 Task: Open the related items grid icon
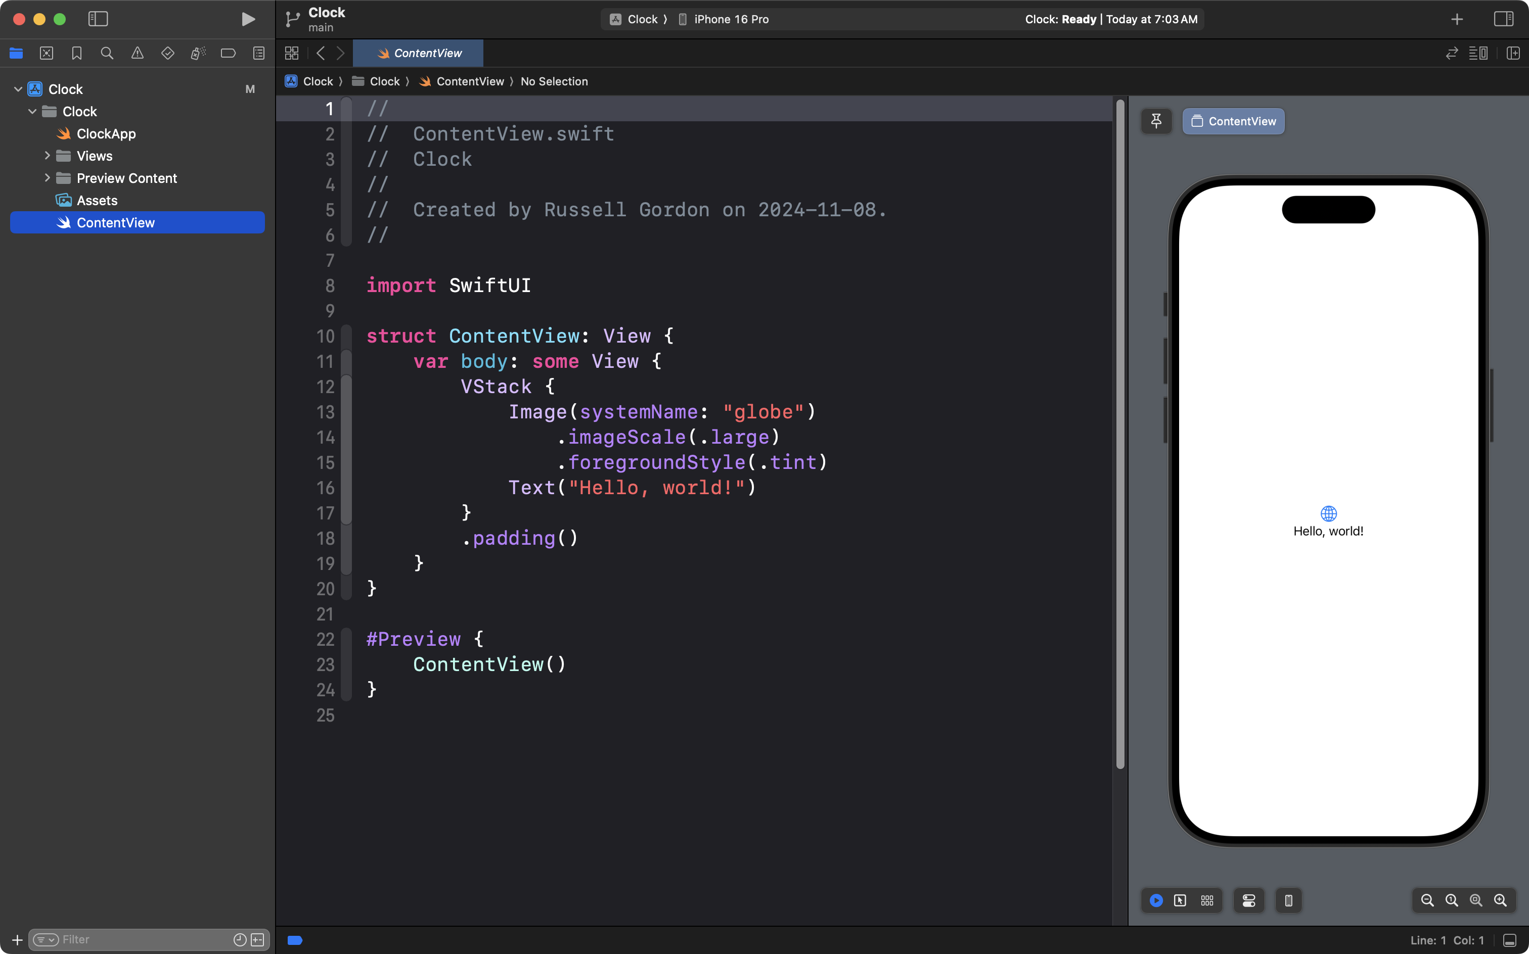291,54
